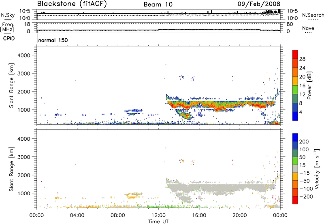
Task: Click the 24 label on power colorbar
Action: click(302, 68)
